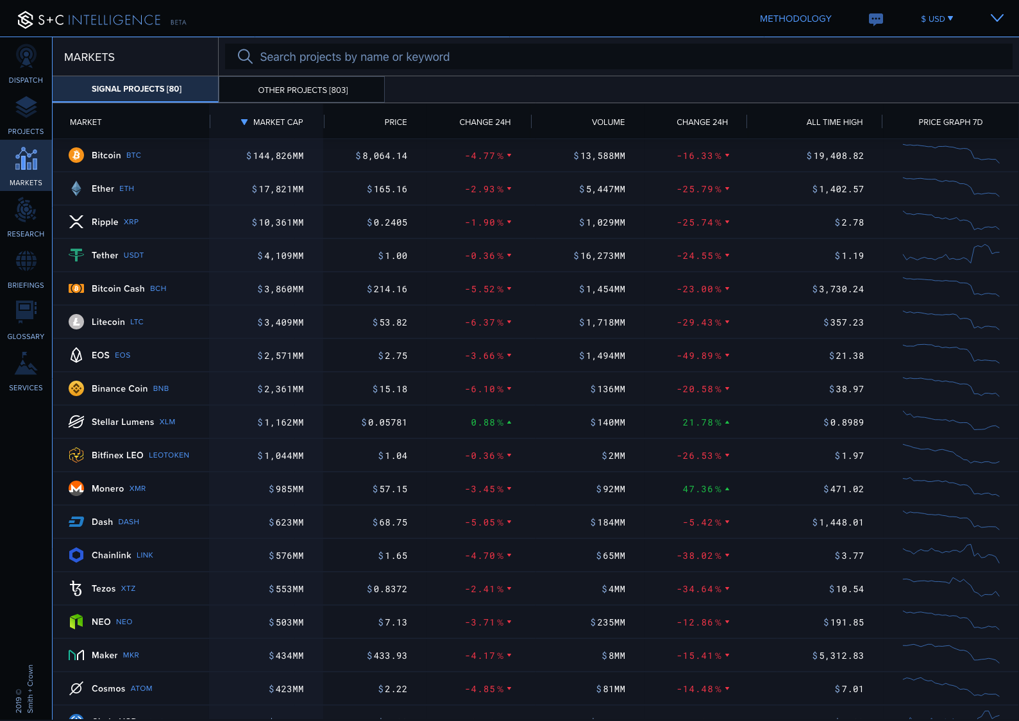
Task: Open the Briefings globe icon
Action: 26,261
